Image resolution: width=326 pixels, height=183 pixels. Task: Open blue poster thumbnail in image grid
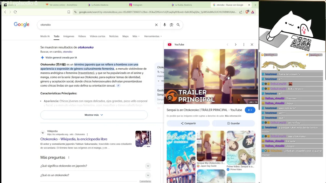click(181, 157)
